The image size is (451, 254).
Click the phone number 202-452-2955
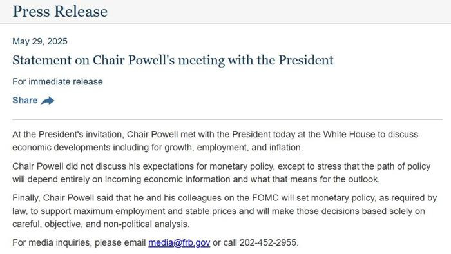pos(268,242)
